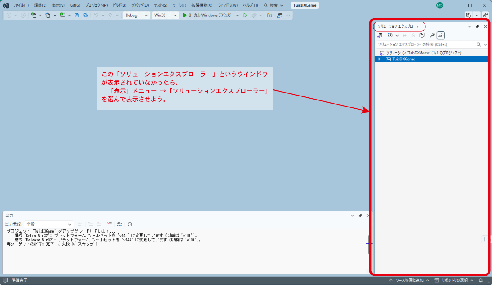Screen dimensions: 492x285
Task: Click ソース管理に追加 in status bar
Action: point(409,280)
